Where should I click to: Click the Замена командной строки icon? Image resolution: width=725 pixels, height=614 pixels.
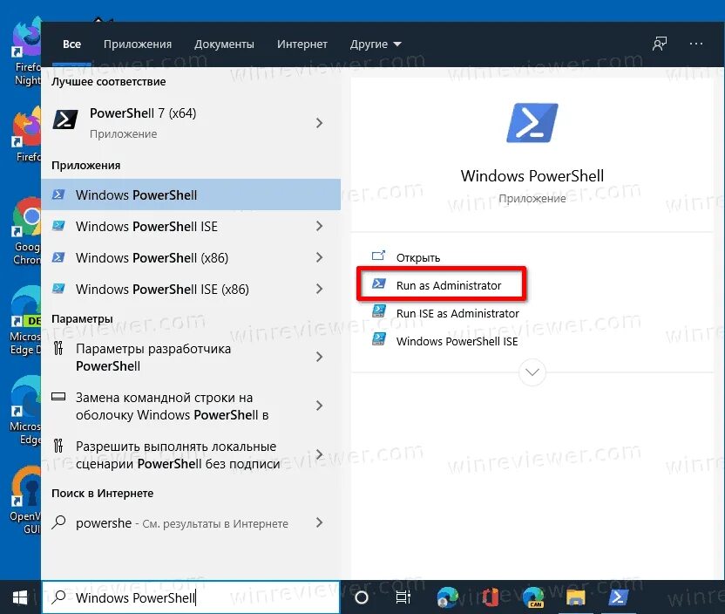click(x=58, y=397)
